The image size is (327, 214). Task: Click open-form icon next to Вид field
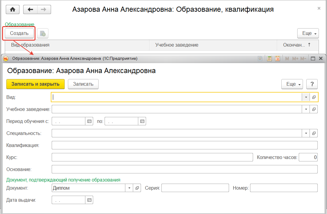tap(314, 97)
